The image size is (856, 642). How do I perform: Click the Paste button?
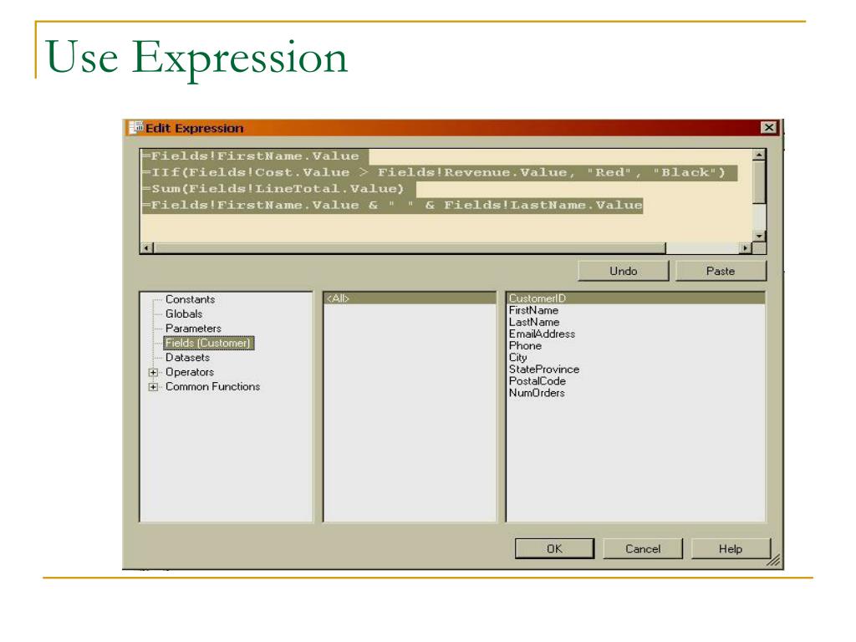pyautogui.click(x=721, y=271)
